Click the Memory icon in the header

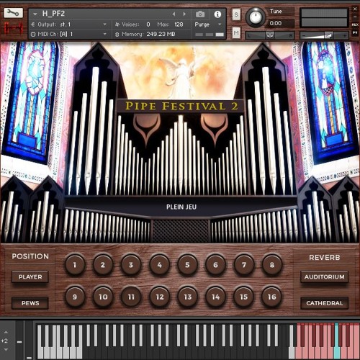click(x=117, y=35)
